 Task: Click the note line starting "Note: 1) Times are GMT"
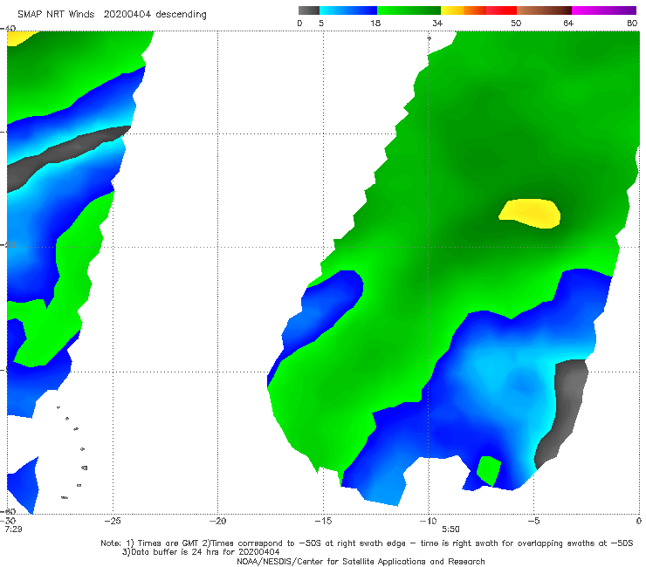click(x=367, y=543)
